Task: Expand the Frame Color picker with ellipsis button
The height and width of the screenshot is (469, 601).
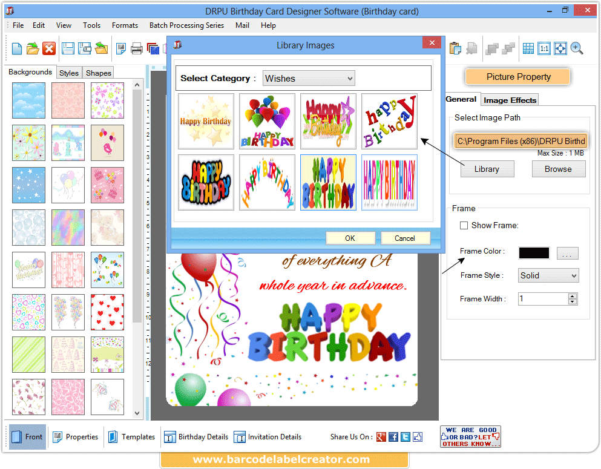Action: 567,253
